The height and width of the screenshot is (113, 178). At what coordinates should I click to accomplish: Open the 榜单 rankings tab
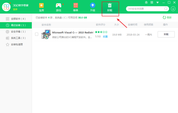[x=76, y=7]
